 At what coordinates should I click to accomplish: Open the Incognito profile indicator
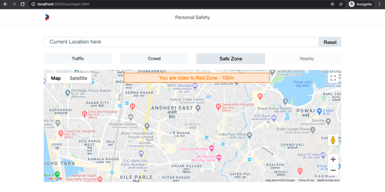coord(361,4)
